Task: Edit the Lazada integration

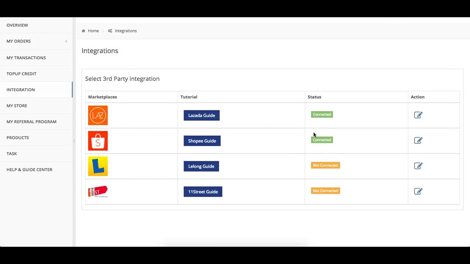Action: coord(418,115)
